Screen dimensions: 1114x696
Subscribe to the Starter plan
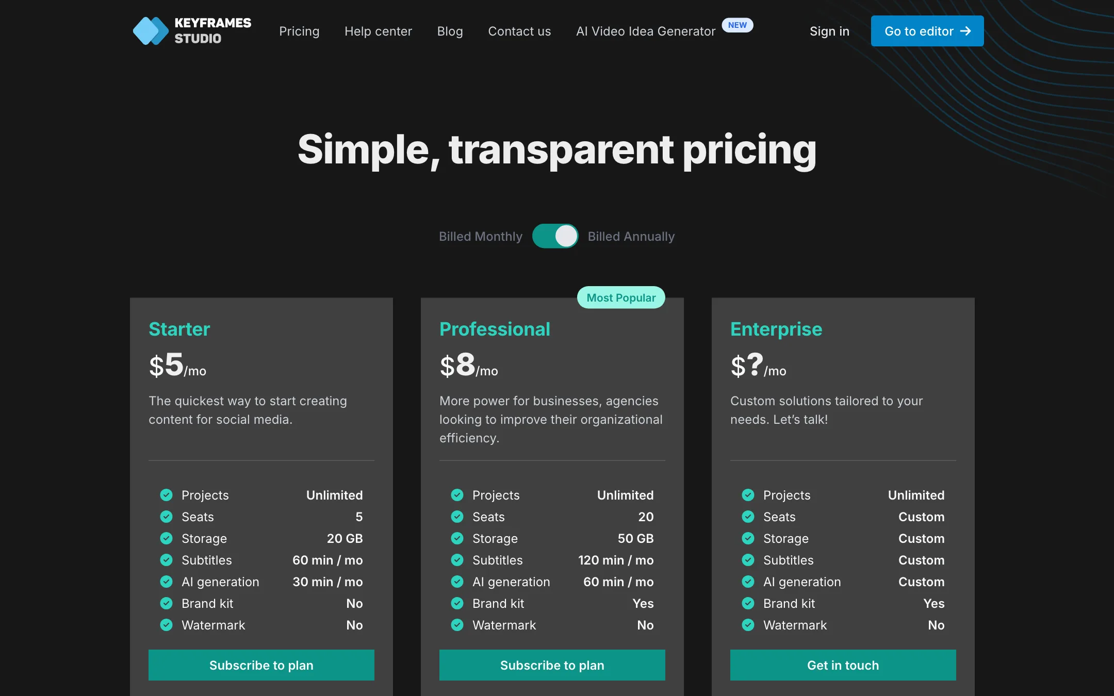pos(261,665)
